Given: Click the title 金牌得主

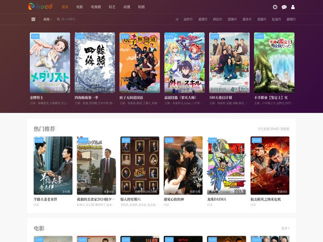Looking at the screenshot, I should coord(36,98).
